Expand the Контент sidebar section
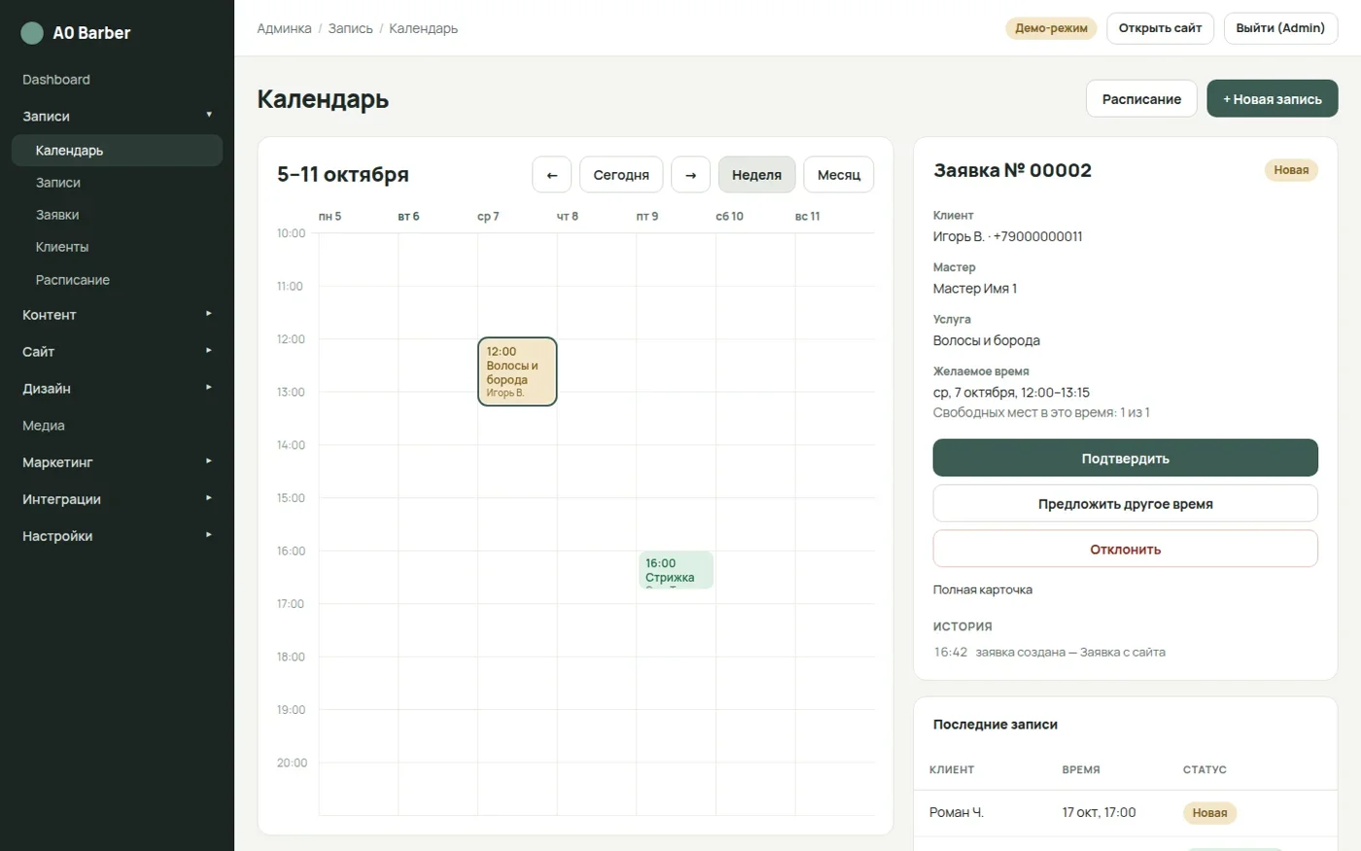 point(117,315)
